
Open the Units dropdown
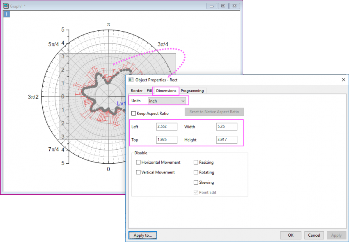tap(167, 100)
